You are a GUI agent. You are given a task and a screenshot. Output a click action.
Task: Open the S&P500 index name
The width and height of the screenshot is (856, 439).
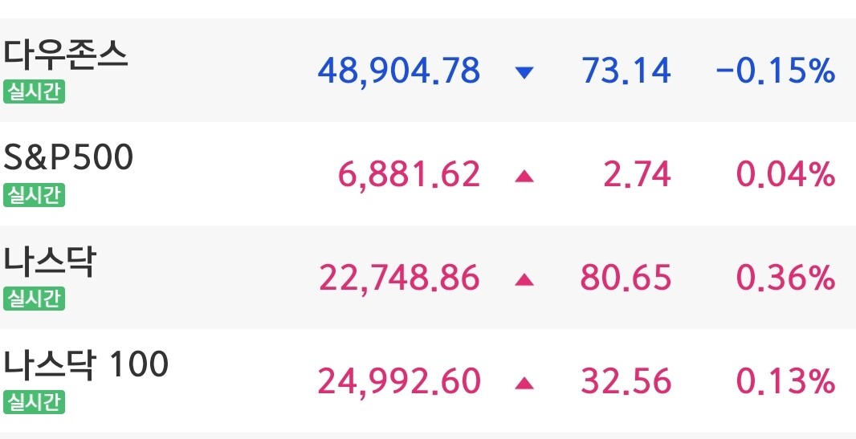click(x=68, y=158)
